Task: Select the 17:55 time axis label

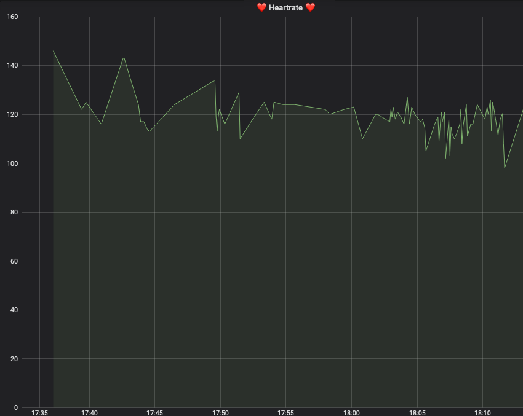Action: pyautogui.click(x=286, y=410)
